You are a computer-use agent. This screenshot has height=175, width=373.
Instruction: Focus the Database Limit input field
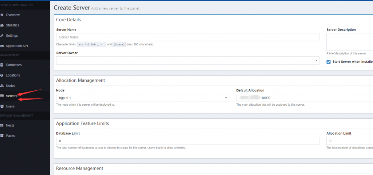(188, 141)
